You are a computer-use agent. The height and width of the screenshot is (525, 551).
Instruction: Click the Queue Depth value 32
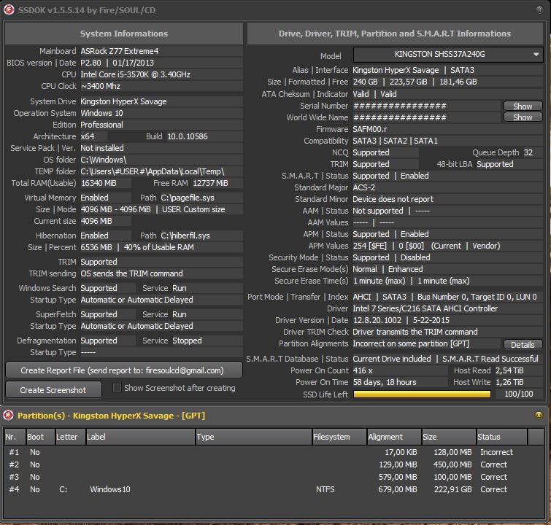pyautogui.click(x=528, y=152)
